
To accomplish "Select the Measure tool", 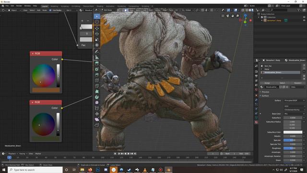I will [97, 57].
